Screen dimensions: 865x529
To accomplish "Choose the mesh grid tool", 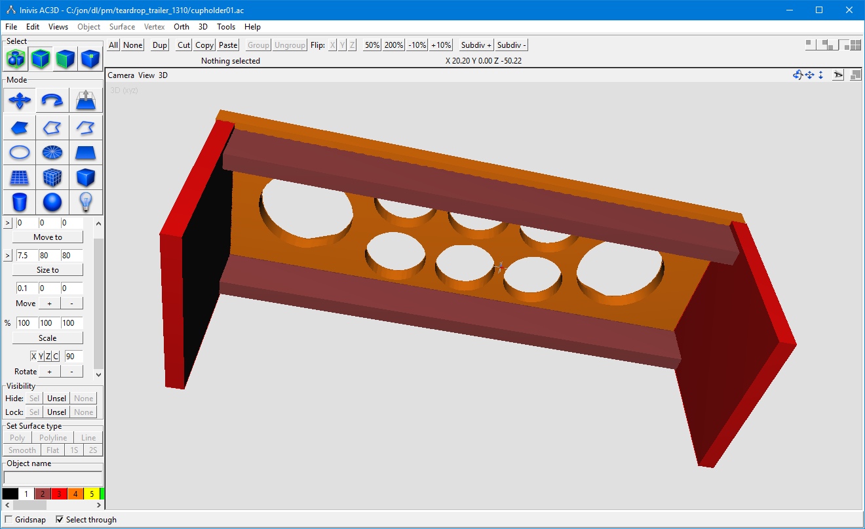I will (x=19, y=178).
